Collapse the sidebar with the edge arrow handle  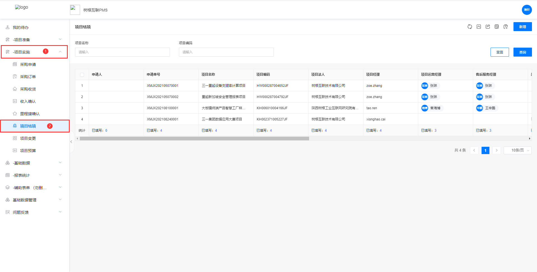coord(71,142)
